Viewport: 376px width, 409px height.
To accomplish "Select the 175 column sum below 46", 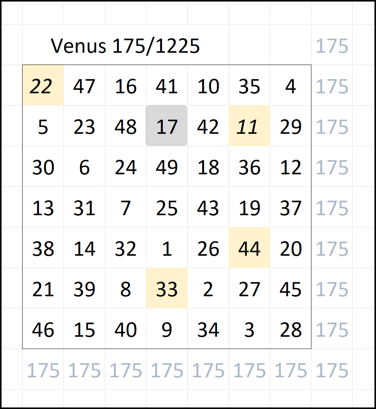I will coord(43,370).
